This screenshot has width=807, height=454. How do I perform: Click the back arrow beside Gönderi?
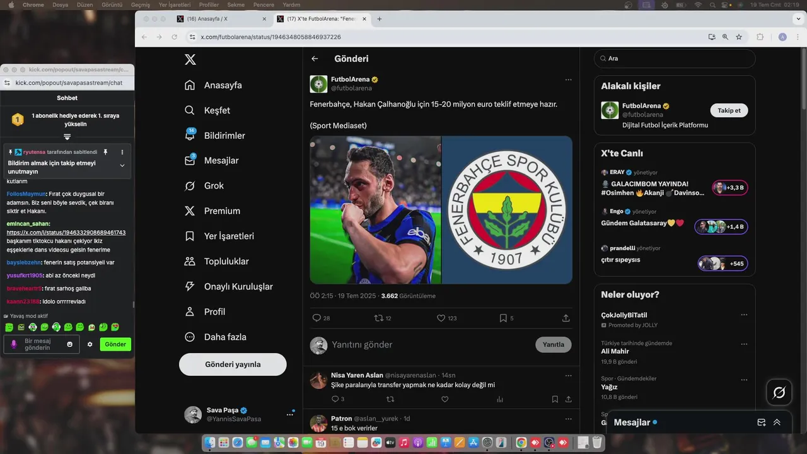315,59
